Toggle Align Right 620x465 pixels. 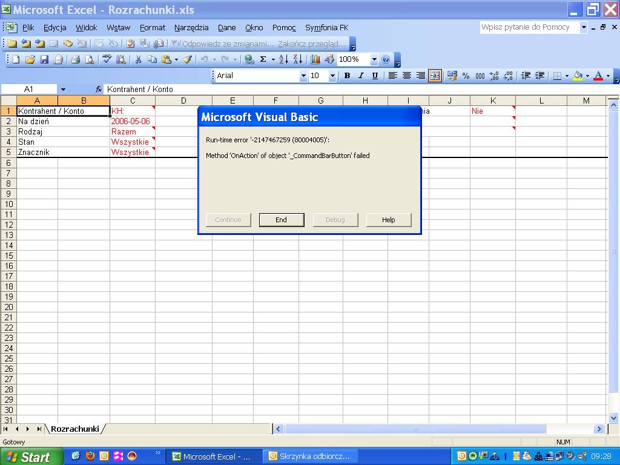(421, 76)
